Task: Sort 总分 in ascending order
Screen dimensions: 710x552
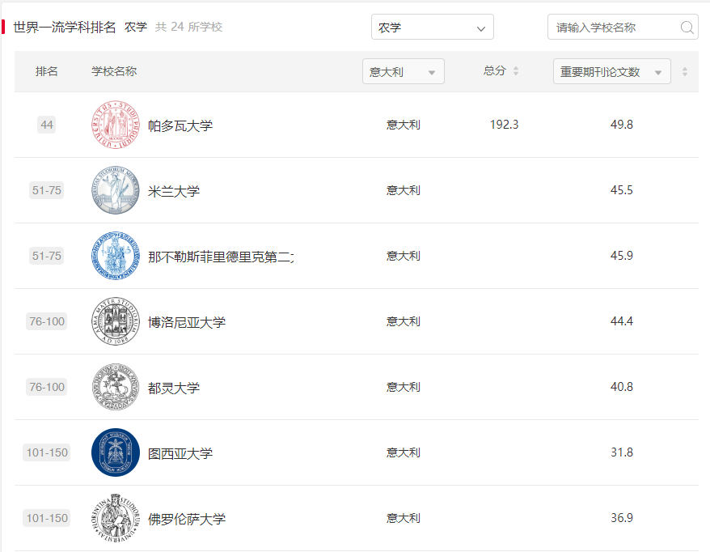Action: click(x=516, y=68)
